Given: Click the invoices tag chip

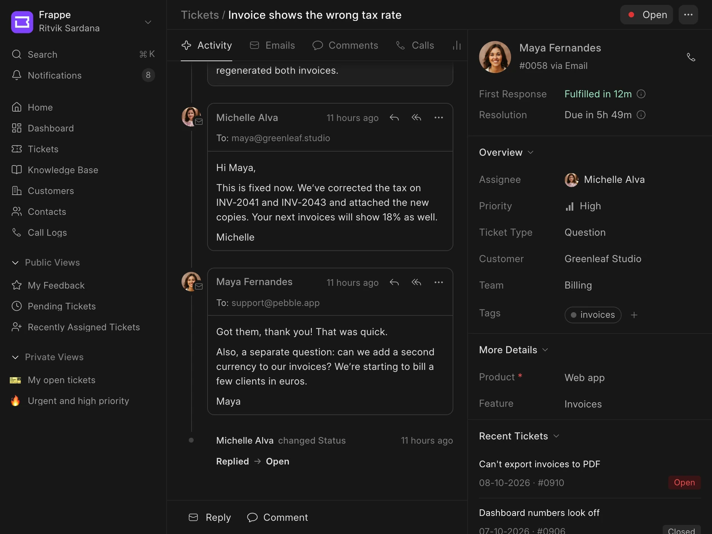Looking at the screenshot, I should click(x=593, y=315).
